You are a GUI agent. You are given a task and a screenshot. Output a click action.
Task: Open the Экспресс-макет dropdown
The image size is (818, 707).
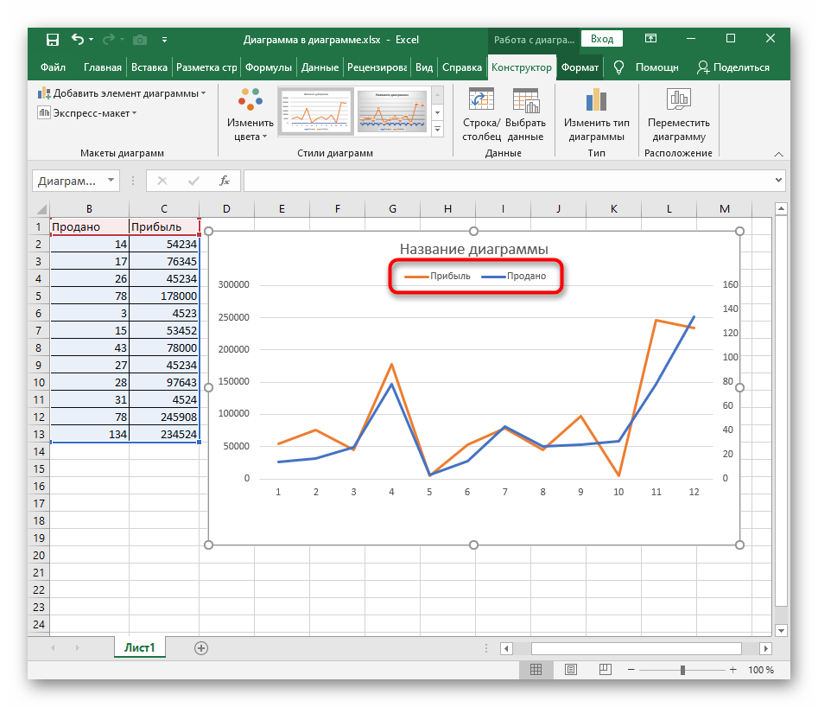[x=87, y=113]
